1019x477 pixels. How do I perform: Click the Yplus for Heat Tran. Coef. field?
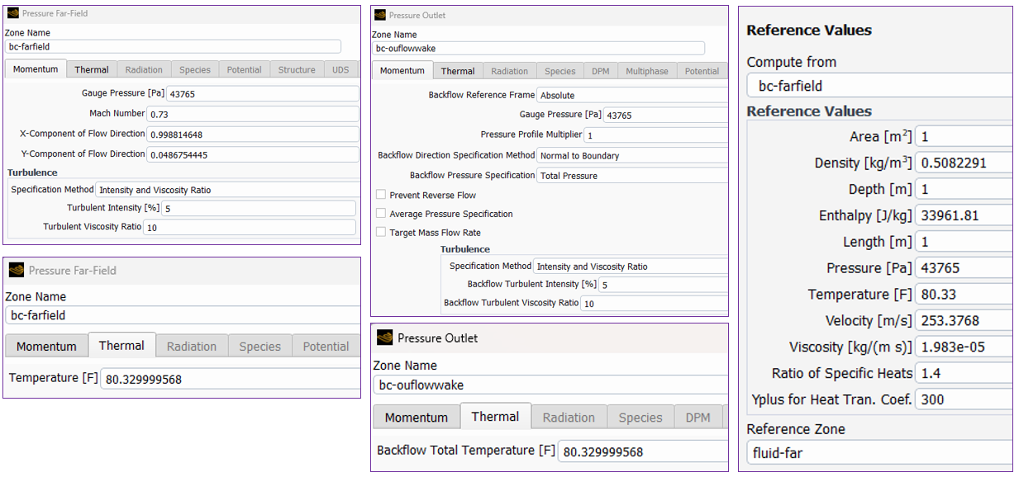(x=964, y=399)
